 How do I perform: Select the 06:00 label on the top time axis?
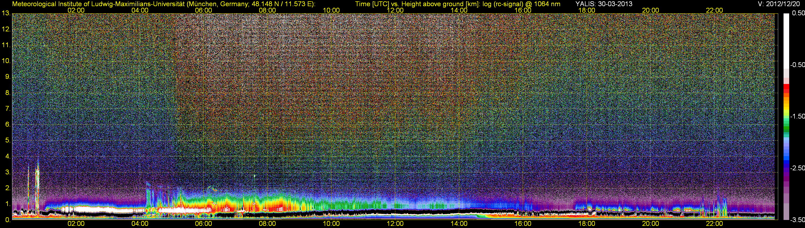tap(203, 10)
